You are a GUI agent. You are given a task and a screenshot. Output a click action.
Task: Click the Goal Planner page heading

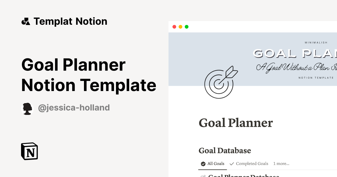tap(236, 123)
